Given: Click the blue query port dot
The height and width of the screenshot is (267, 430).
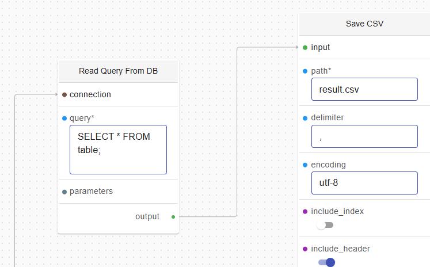Looking at the screenshot, I should tap(64, 119).
